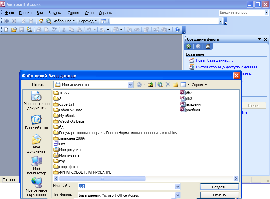Open My Recent Documents in places bar
Screen dimensions: 270x199
tap(36, 101)
